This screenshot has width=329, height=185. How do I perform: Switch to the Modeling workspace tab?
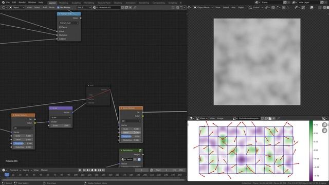click(64, 3)
